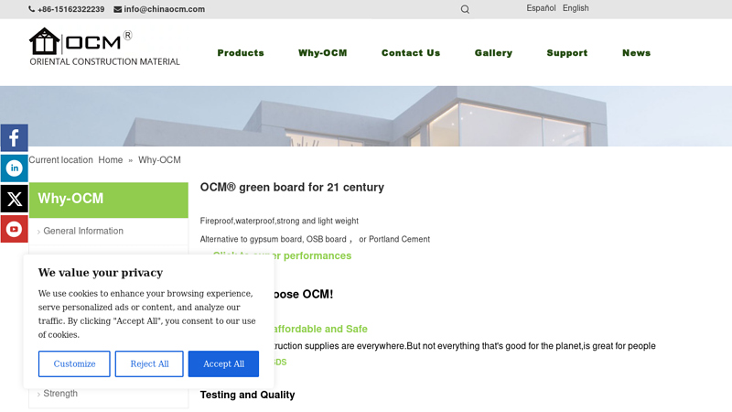Click the search magnifier icon
Image resolution: width=732 pixels, height=412 pixels.
465,9
